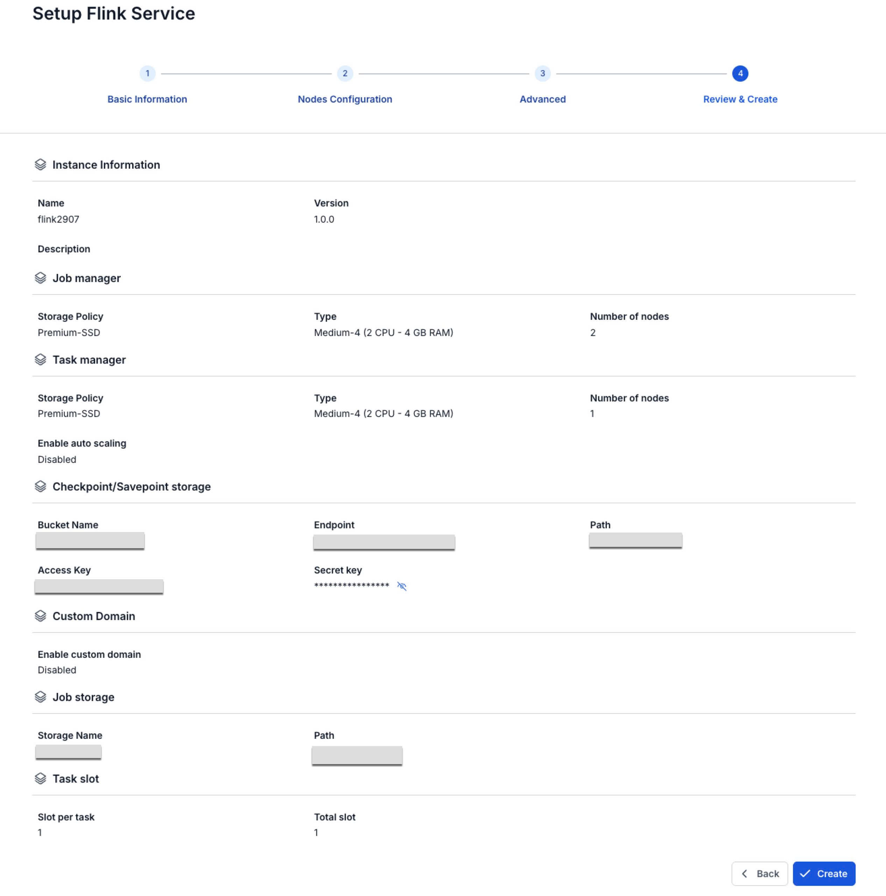Image resolution: width=886 pixels, height=896 pixels.
Task: Click the Instance Information heading
Action: tap(106, 164)
